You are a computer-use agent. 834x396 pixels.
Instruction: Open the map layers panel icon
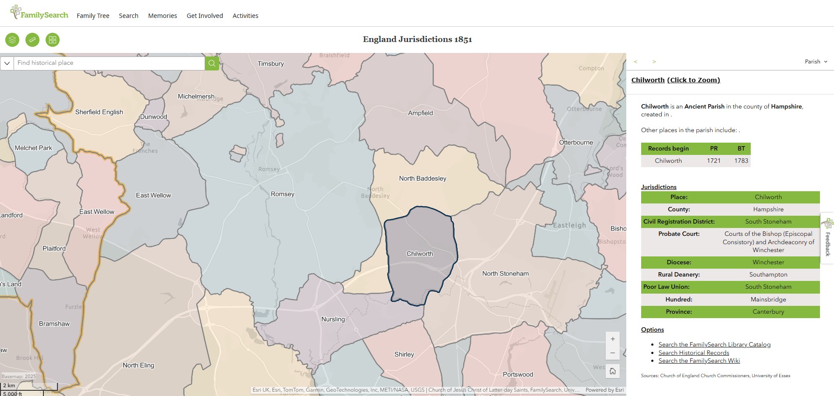[x=12, y=39]
